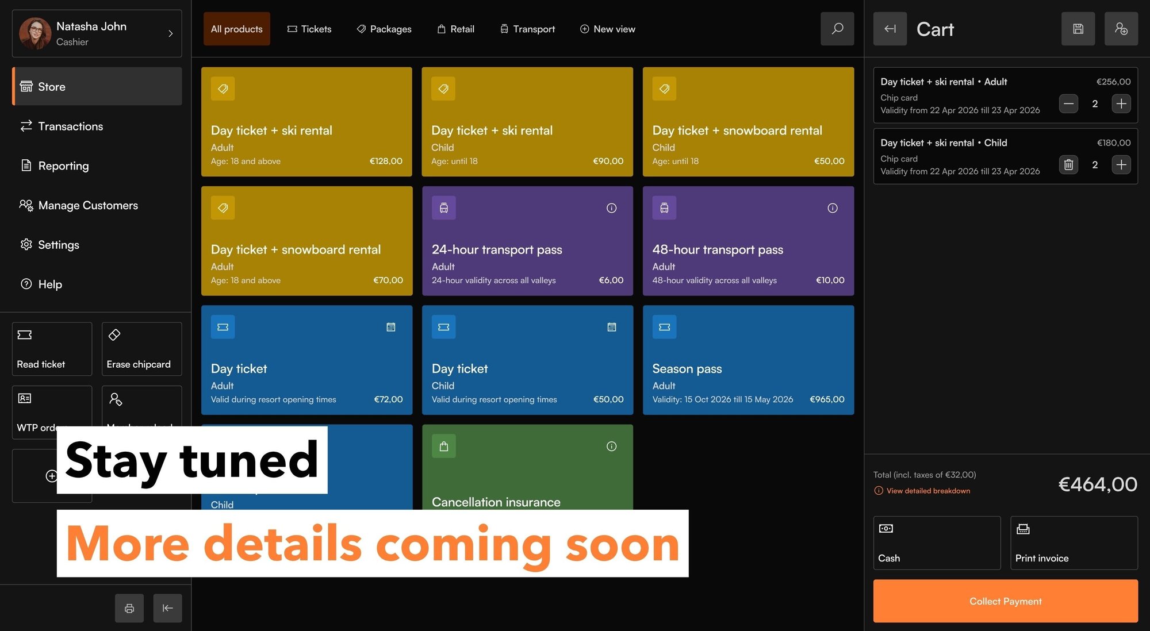The height and width of the screenshot is (631, 1150).
Task: Open the search icon in the top bar
Action: click(837, 29)
